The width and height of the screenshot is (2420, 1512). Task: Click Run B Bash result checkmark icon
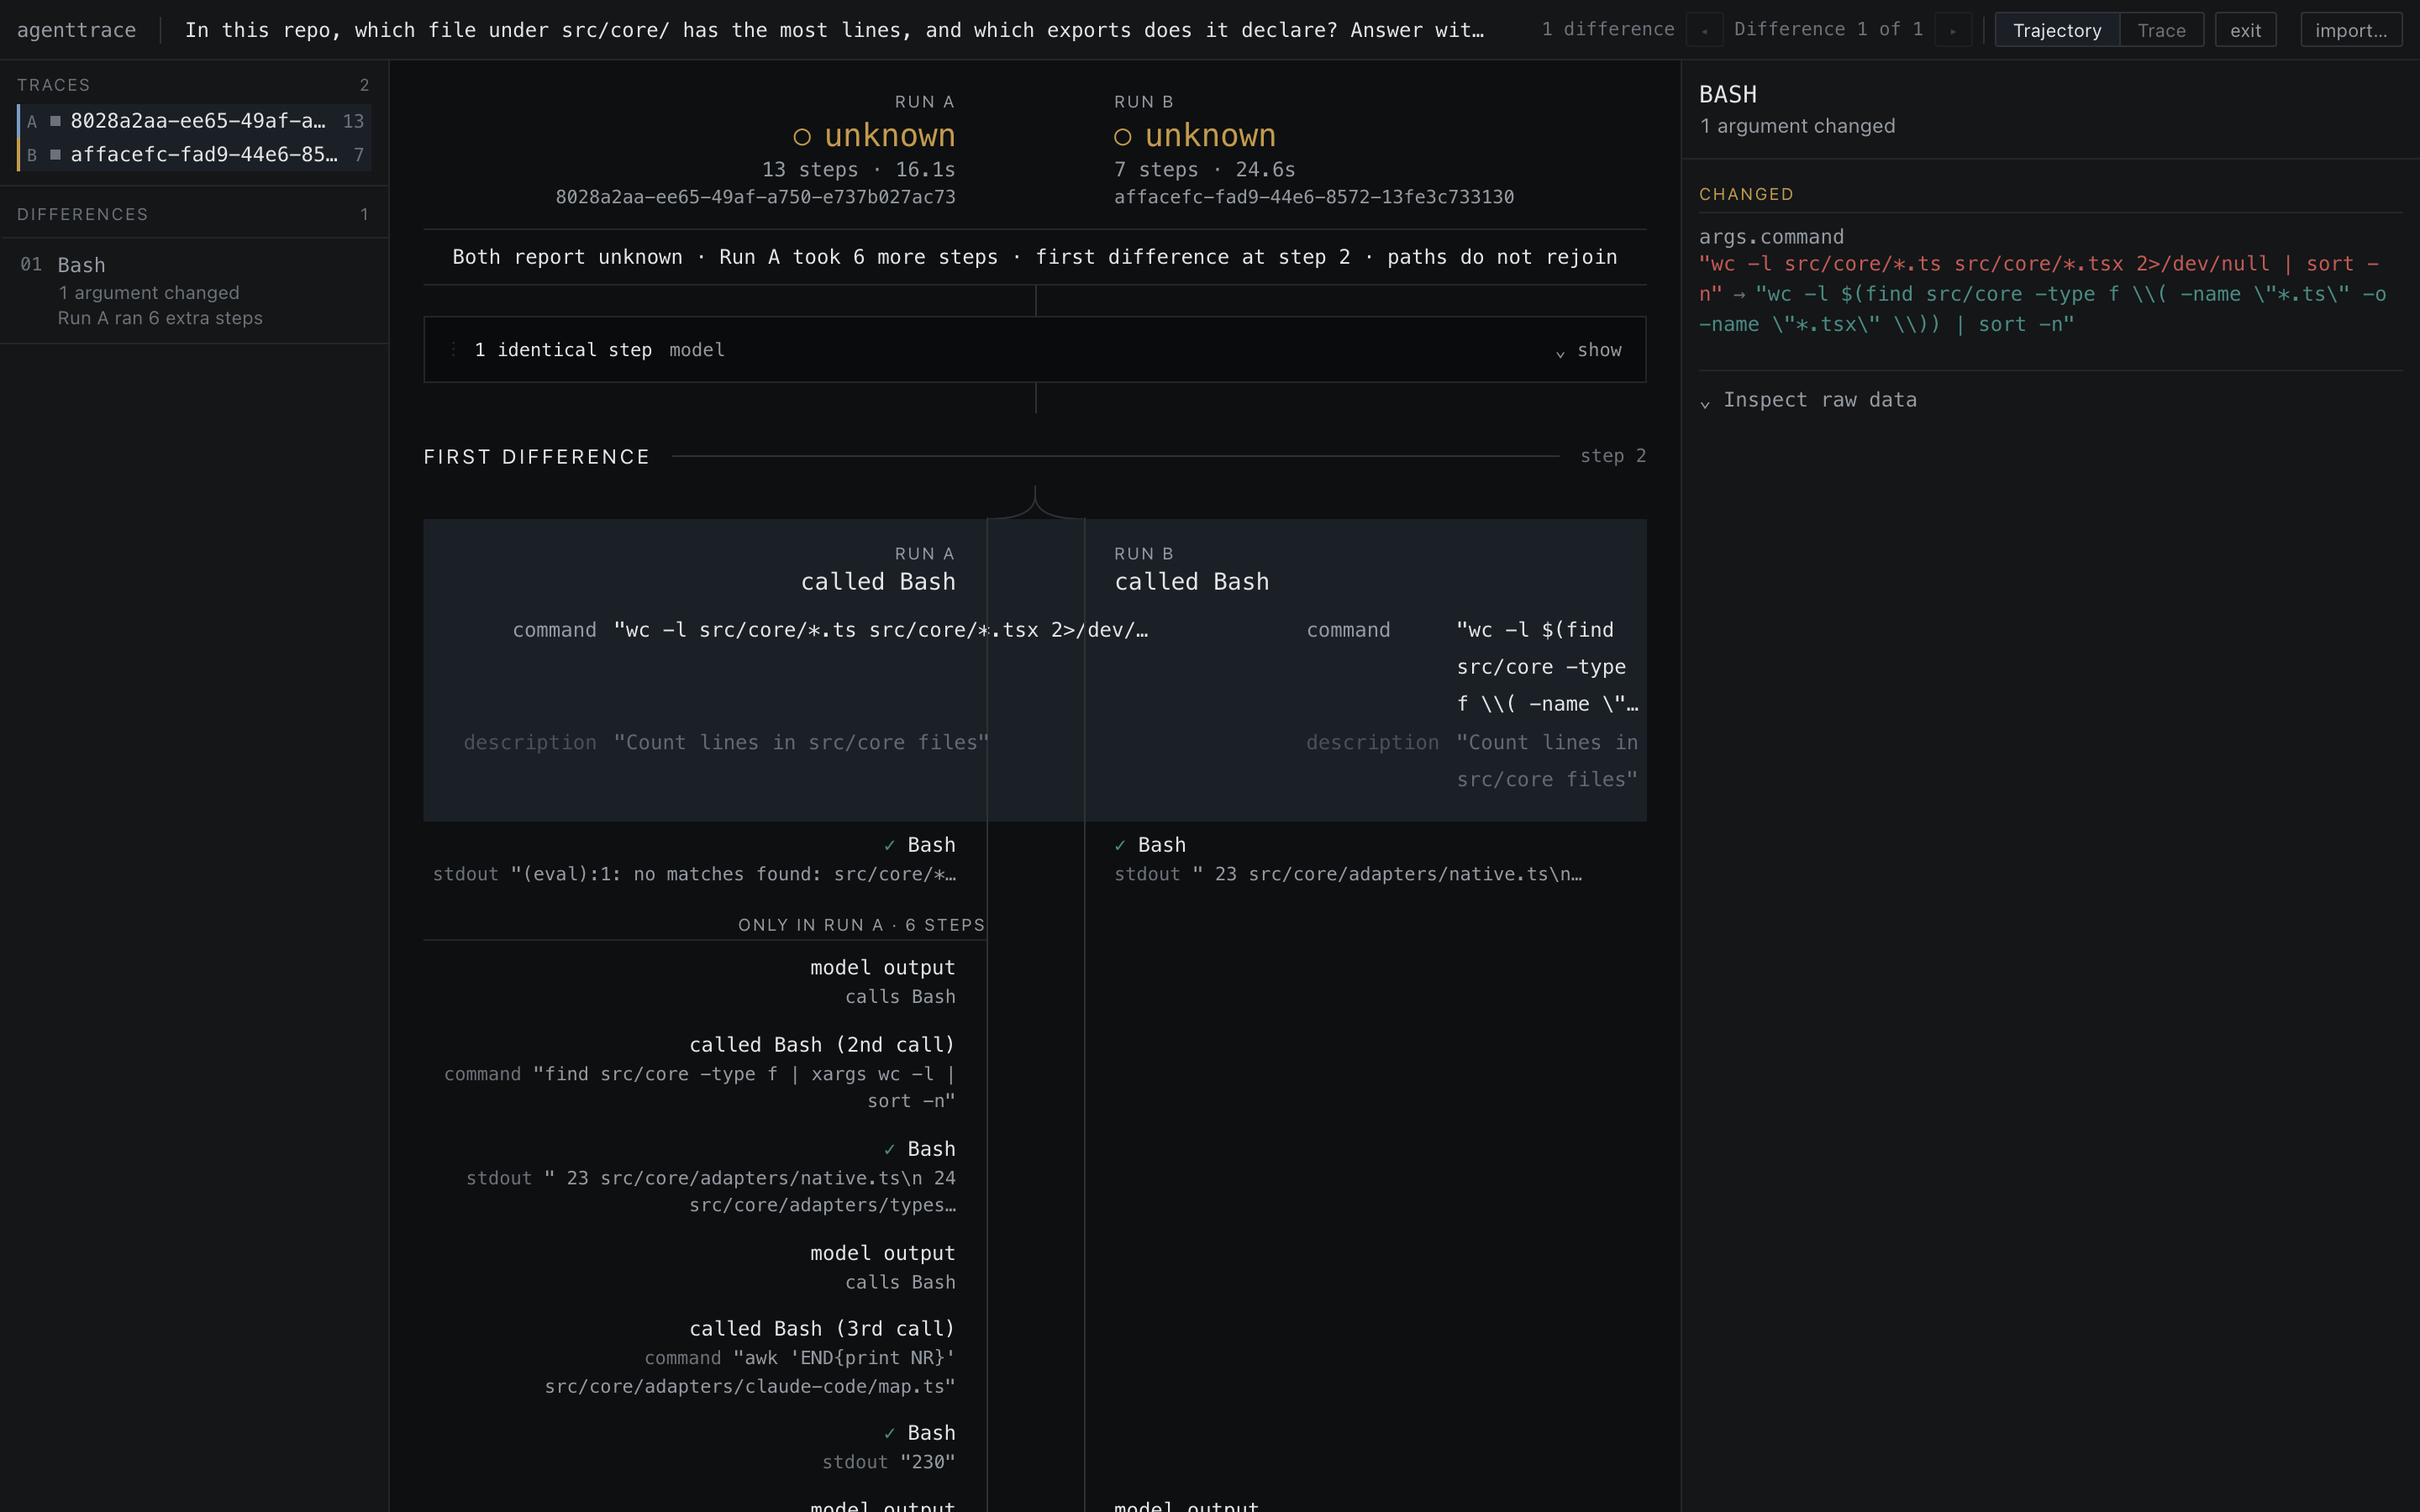click(1120, 845)
